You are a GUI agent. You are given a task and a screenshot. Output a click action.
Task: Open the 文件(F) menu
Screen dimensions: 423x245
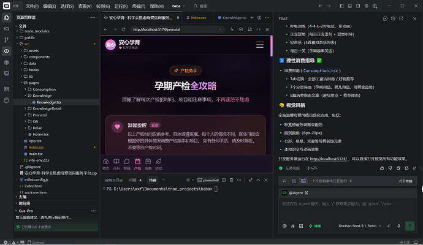point(32,6)
